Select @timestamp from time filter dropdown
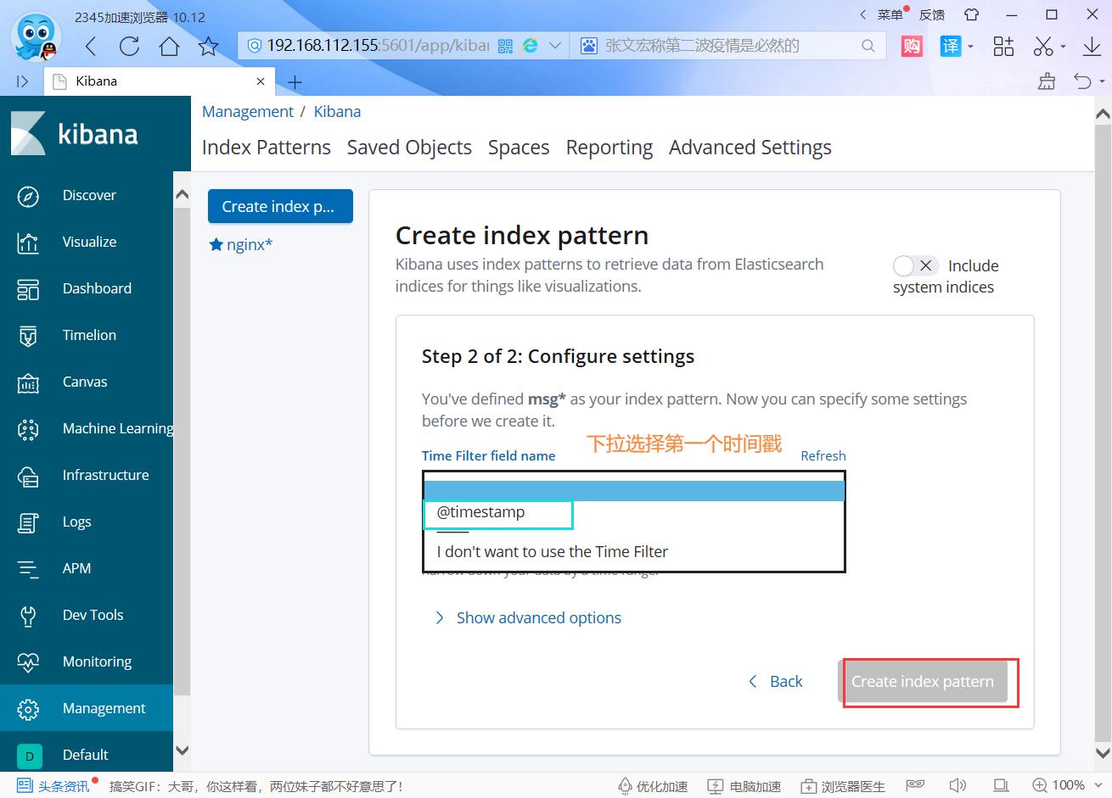 [x=480, y=512]
